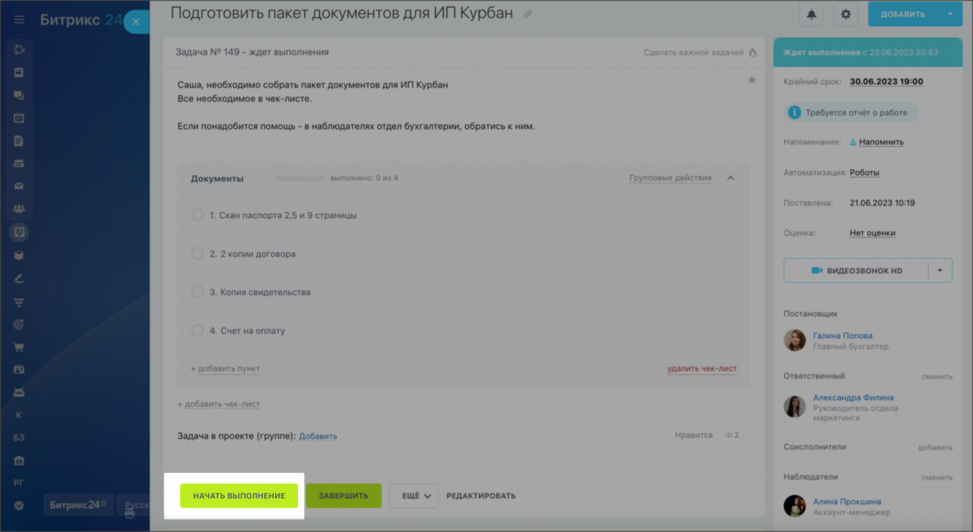Click НАЧАТЬ ВЫПОЛНЕНИЕ button

(x=239, y=496)
